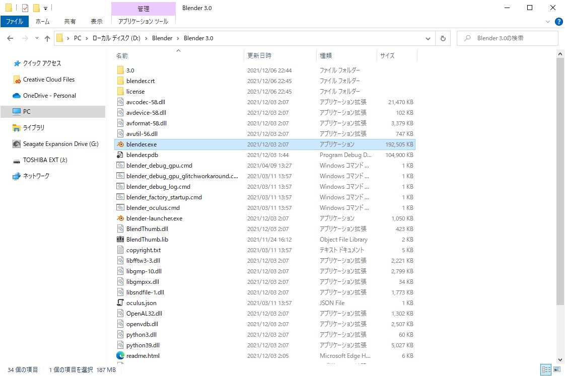This screenshot has height=376, width=565.
Task: Expand the ribbon with chevron
Action: click(548, 22)
